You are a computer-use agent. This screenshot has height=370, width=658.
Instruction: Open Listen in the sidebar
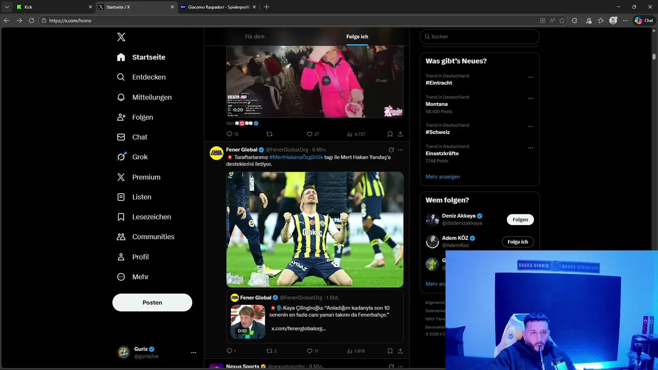point(134,197)
